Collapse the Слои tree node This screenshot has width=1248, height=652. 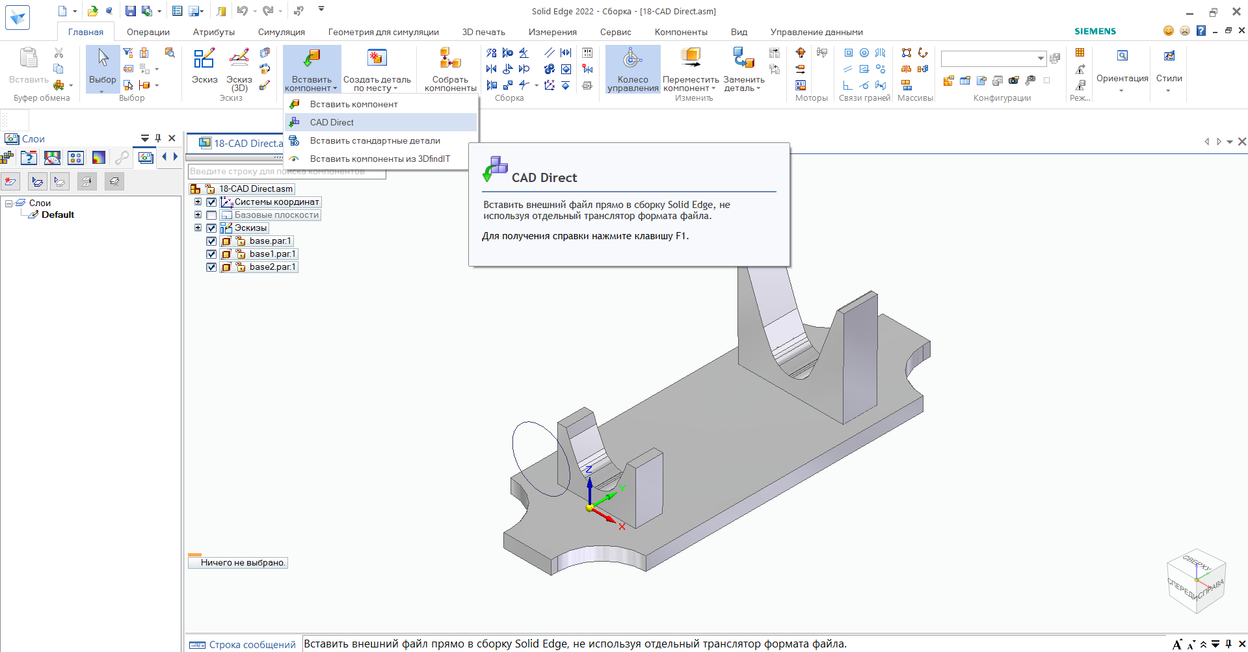(x=9, y=203)
